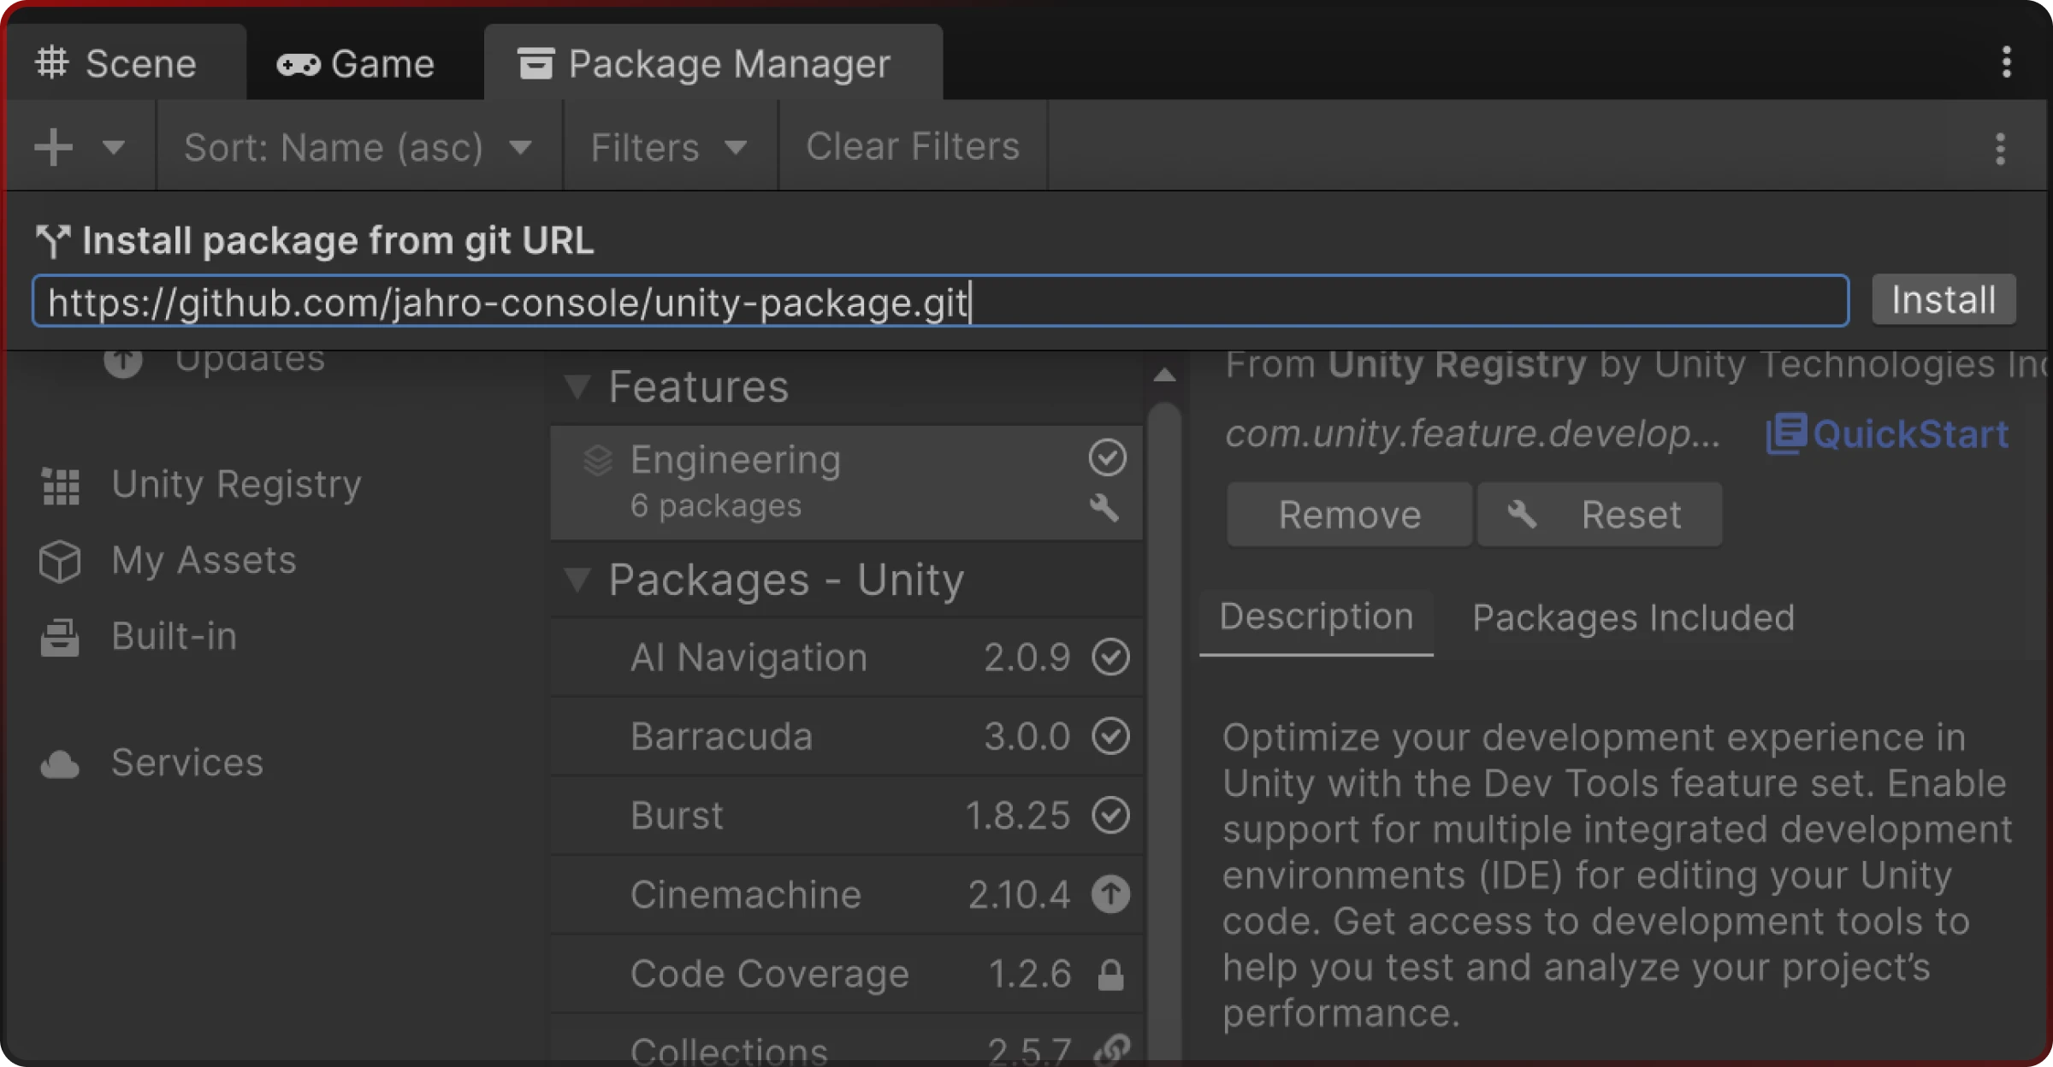Click the Built-in drawer icon
2053x1067 pixels.
(60, 638)
